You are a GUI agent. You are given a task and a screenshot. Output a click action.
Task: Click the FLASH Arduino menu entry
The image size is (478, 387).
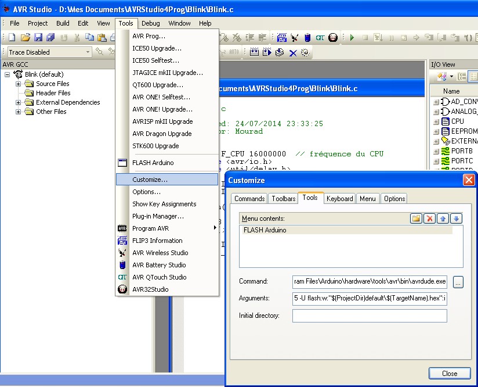[x=167, y=163]
